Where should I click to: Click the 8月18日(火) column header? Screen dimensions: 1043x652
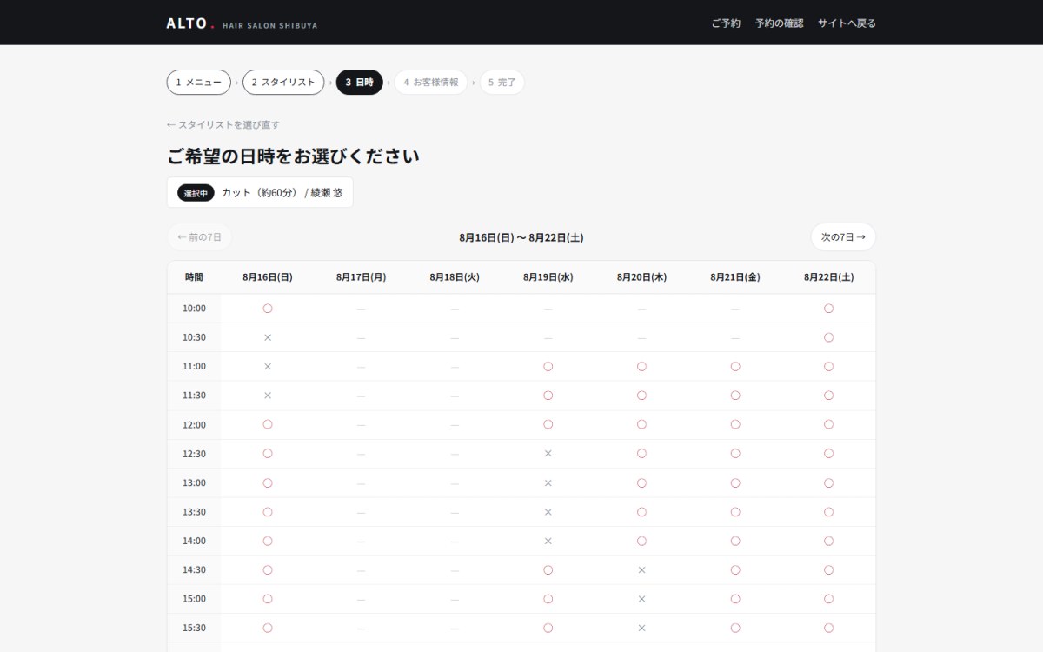pyautogui.click(x=455, y=277)
